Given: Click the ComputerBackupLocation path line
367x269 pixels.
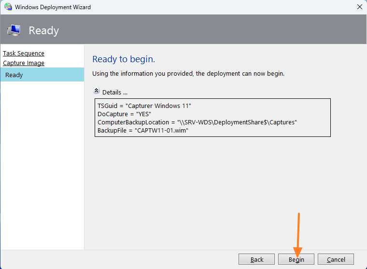Looking at the screenshot, I should click(x=197, y=122).
